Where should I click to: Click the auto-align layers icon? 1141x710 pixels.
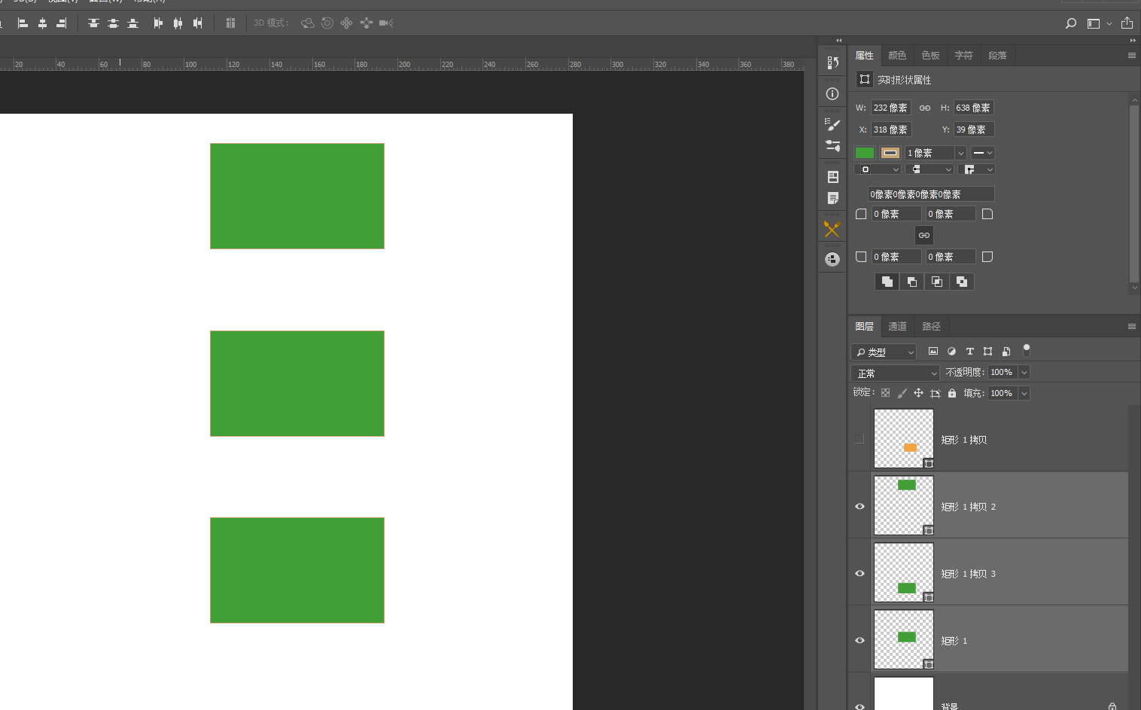click(x=230, y=23)
